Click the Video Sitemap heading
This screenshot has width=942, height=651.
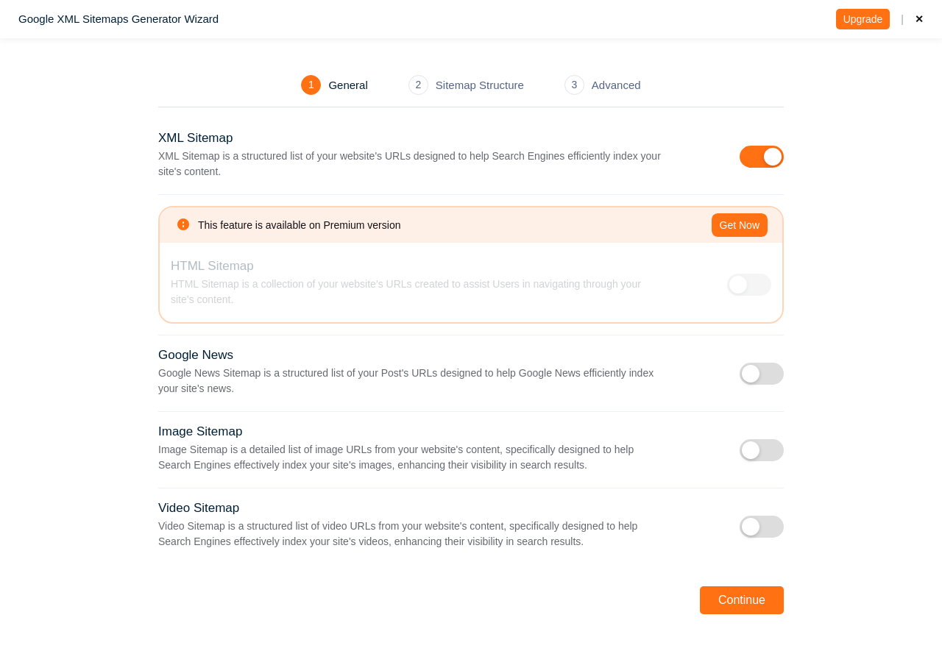coord(199,508)
